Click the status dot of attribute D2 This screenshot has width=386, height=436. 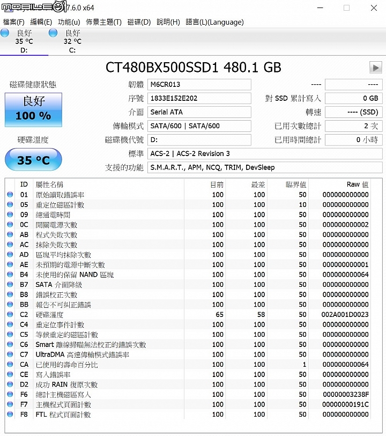click(10, 385)
